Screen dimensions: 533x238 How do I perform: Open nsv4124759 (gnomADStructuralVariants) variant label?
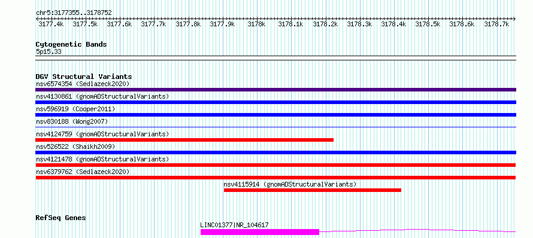pos(102,134)
